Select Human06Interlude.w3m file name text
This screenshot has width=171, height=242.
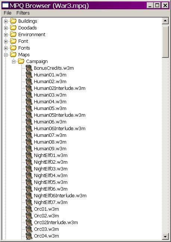click(60, 129)
